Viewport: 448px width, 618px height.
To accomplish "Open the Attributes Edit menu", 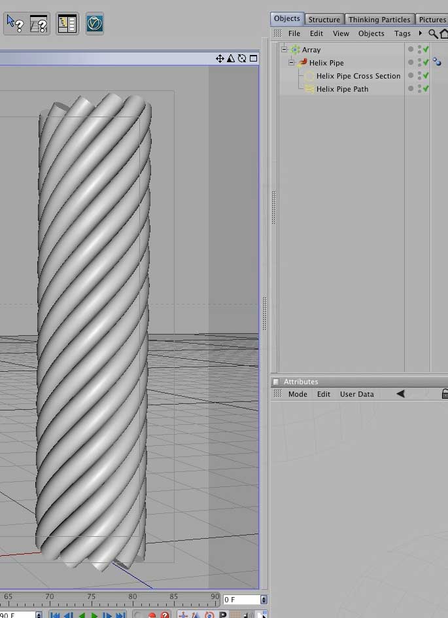I will click(324, 394).
